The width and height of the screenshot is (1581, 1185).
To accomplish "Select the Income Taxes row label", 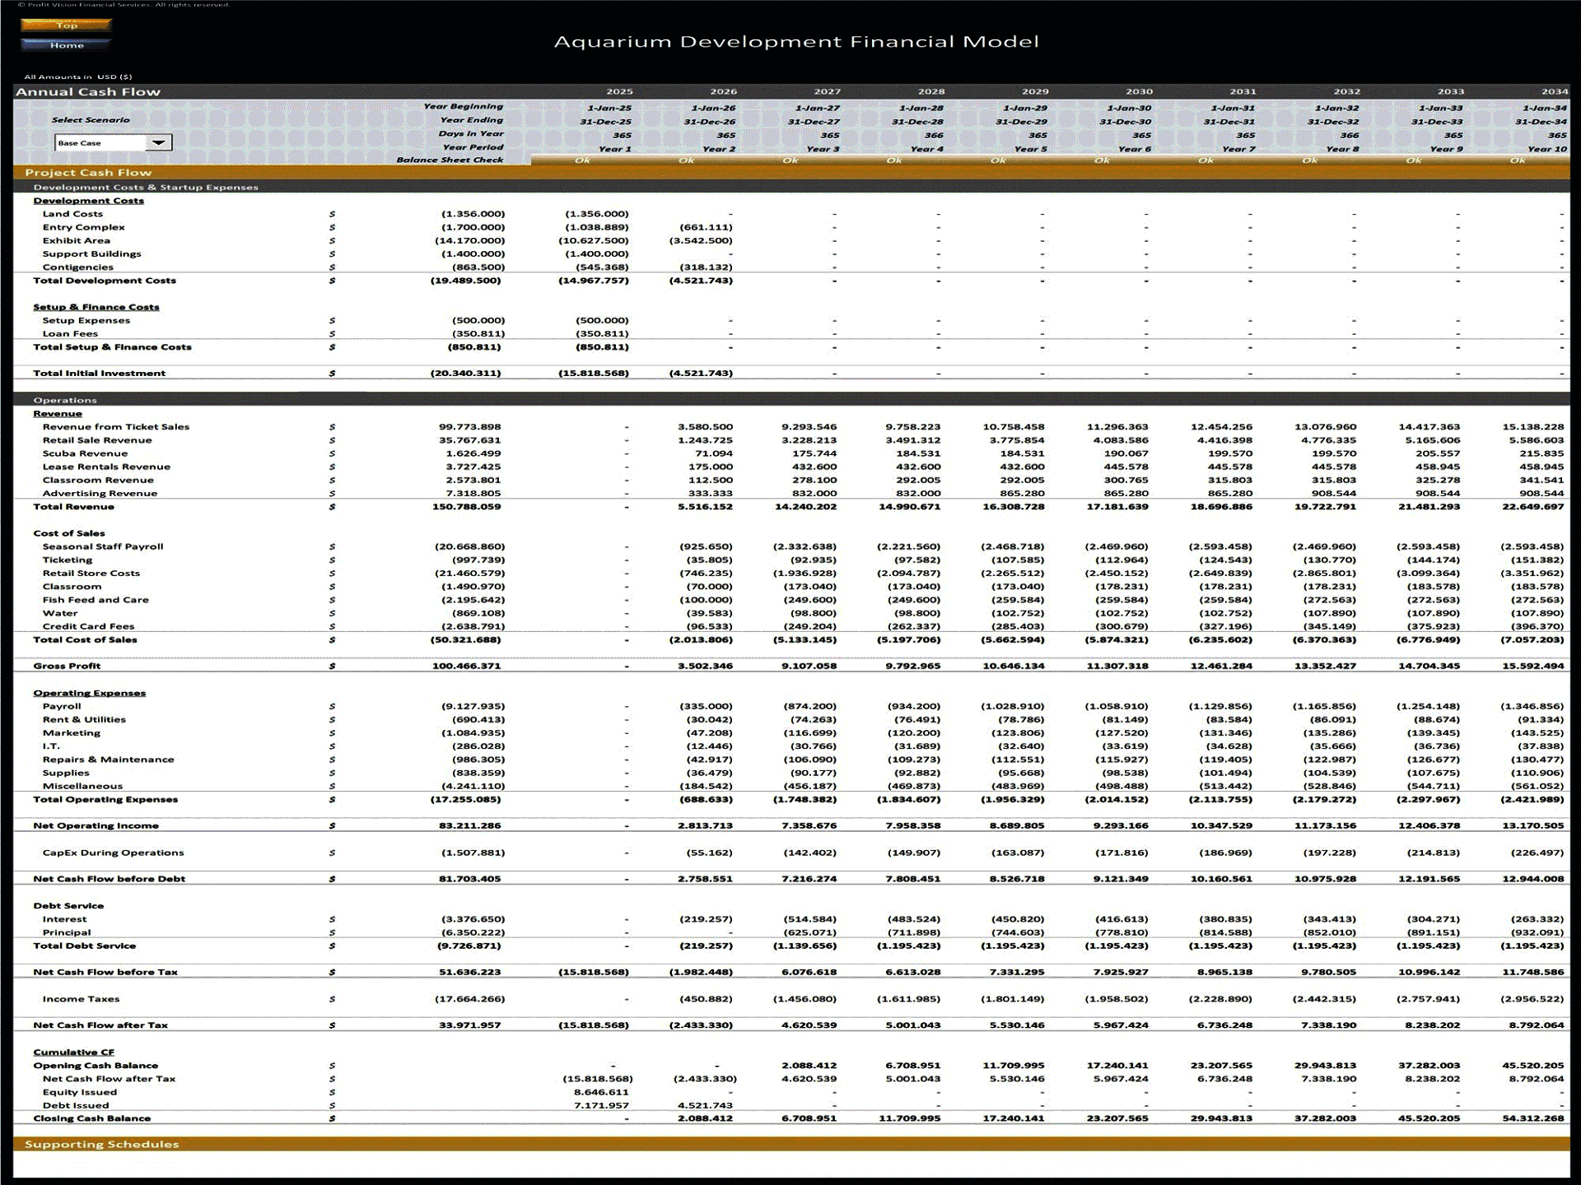I will pos(81,999).
